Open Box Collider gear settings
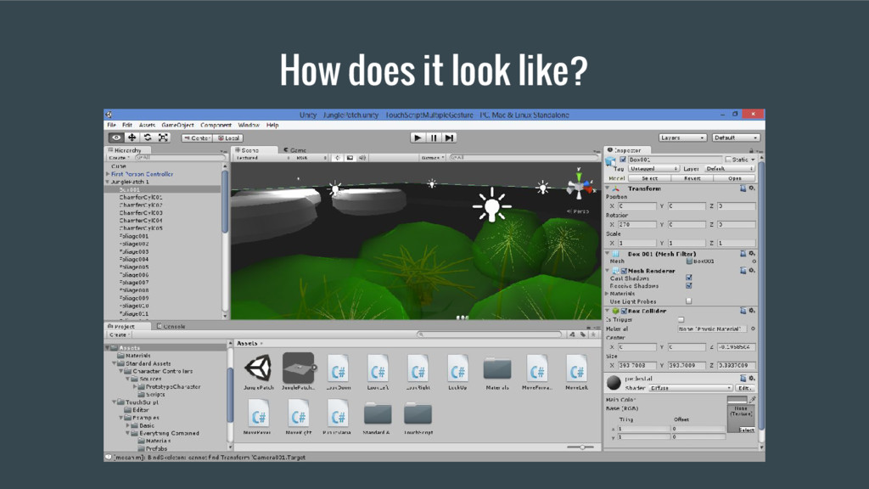The image size is (869, 489). pos(752,311)
